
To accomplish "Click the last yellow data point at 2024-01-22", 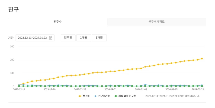I will (202, 59).
